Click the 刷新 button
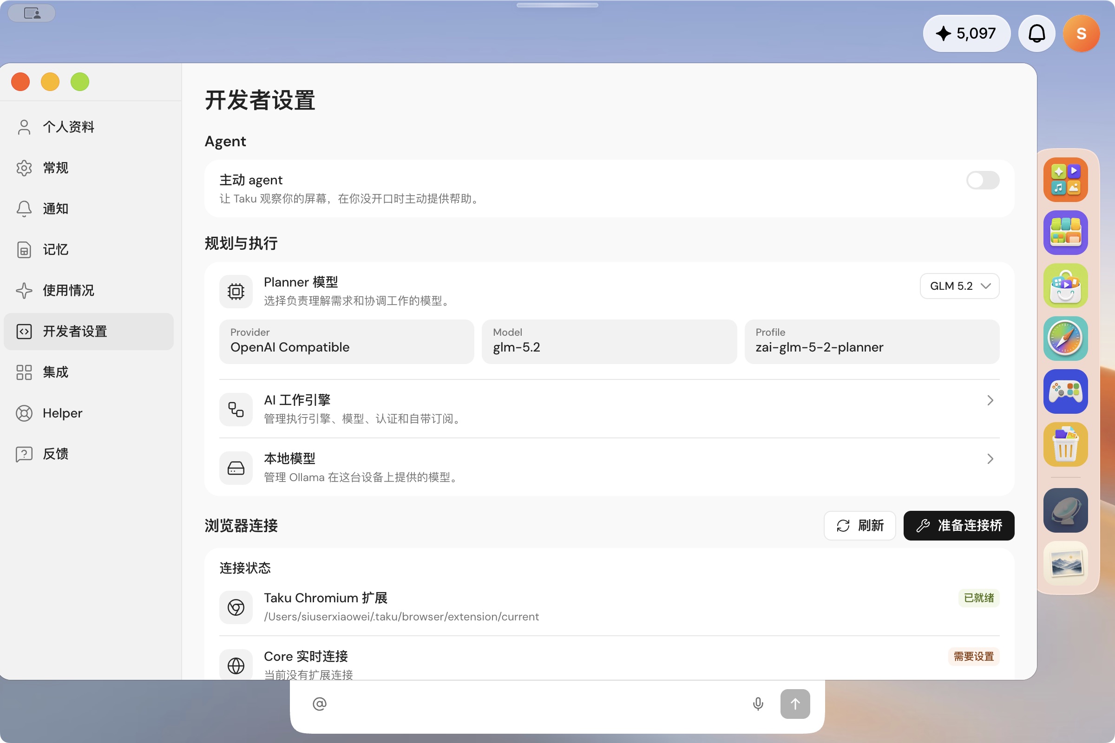Viewport: 1115px width, 743px height. (859, 526)
